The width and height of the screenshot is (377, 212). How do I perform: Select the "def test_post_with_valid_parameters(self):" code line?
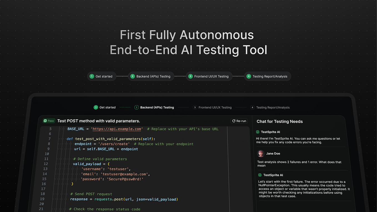click(x=111, y=139)
